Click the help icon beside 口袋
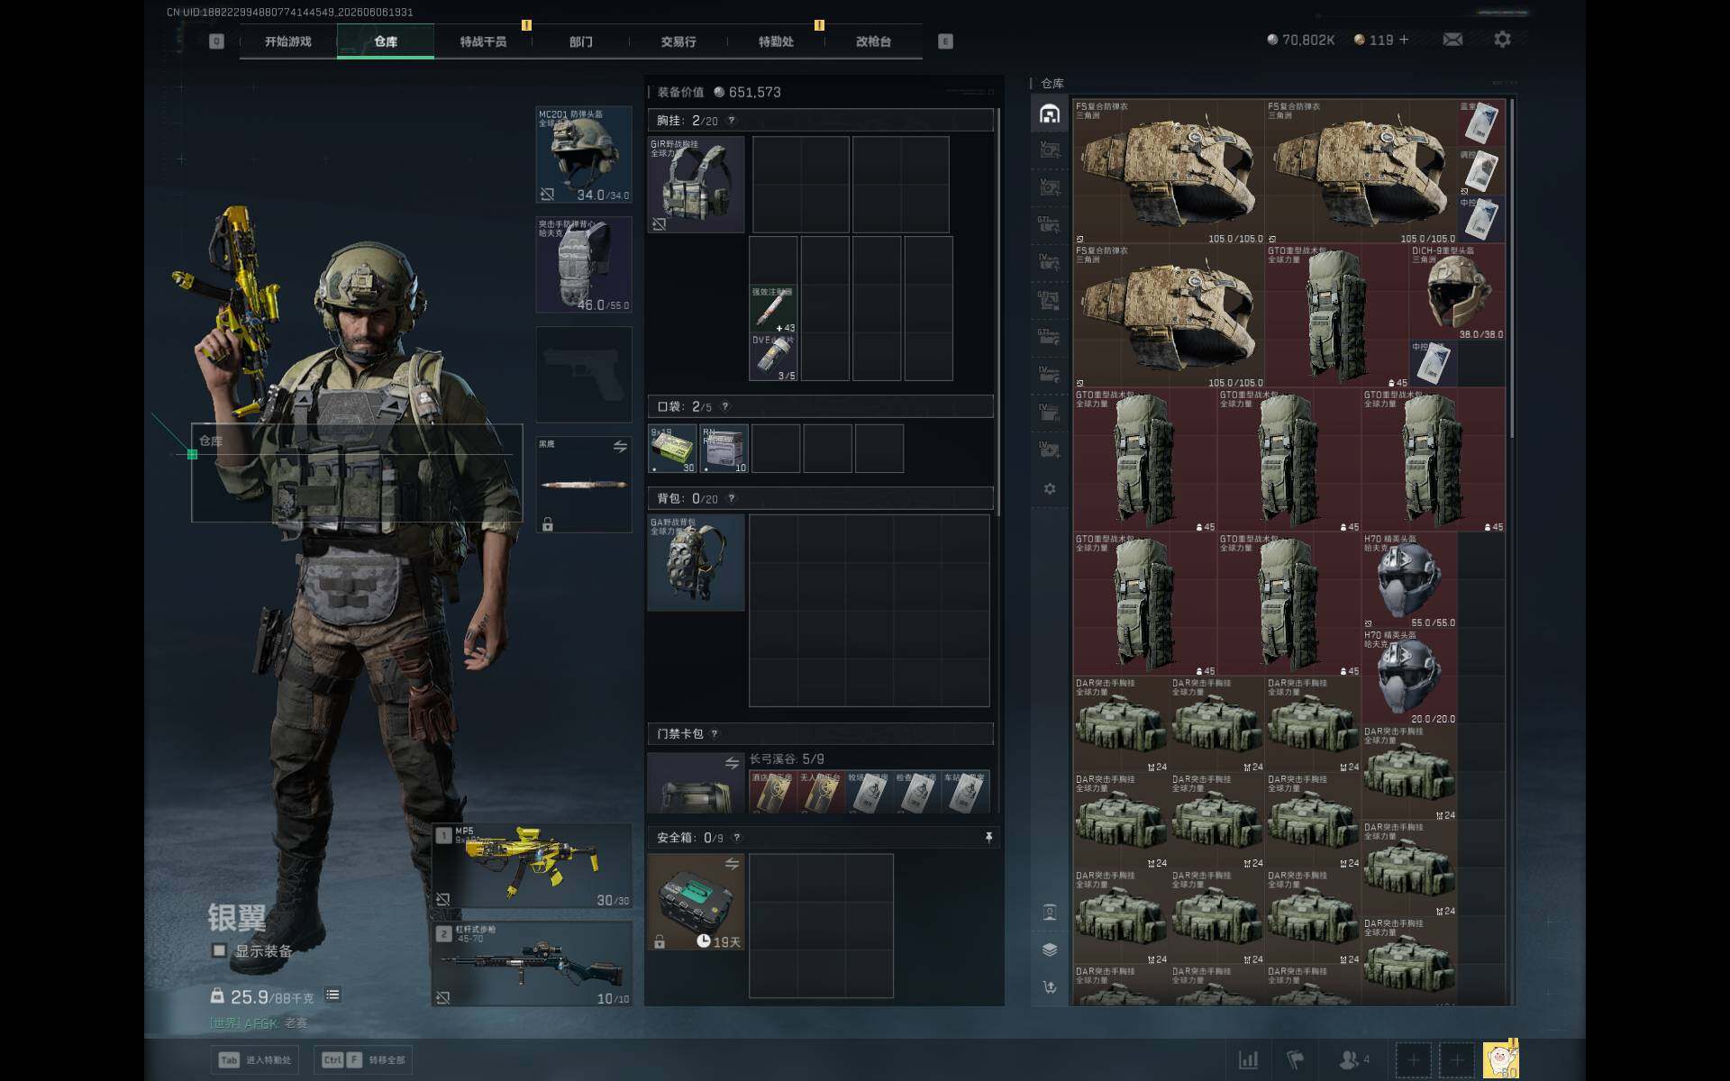 724,407
